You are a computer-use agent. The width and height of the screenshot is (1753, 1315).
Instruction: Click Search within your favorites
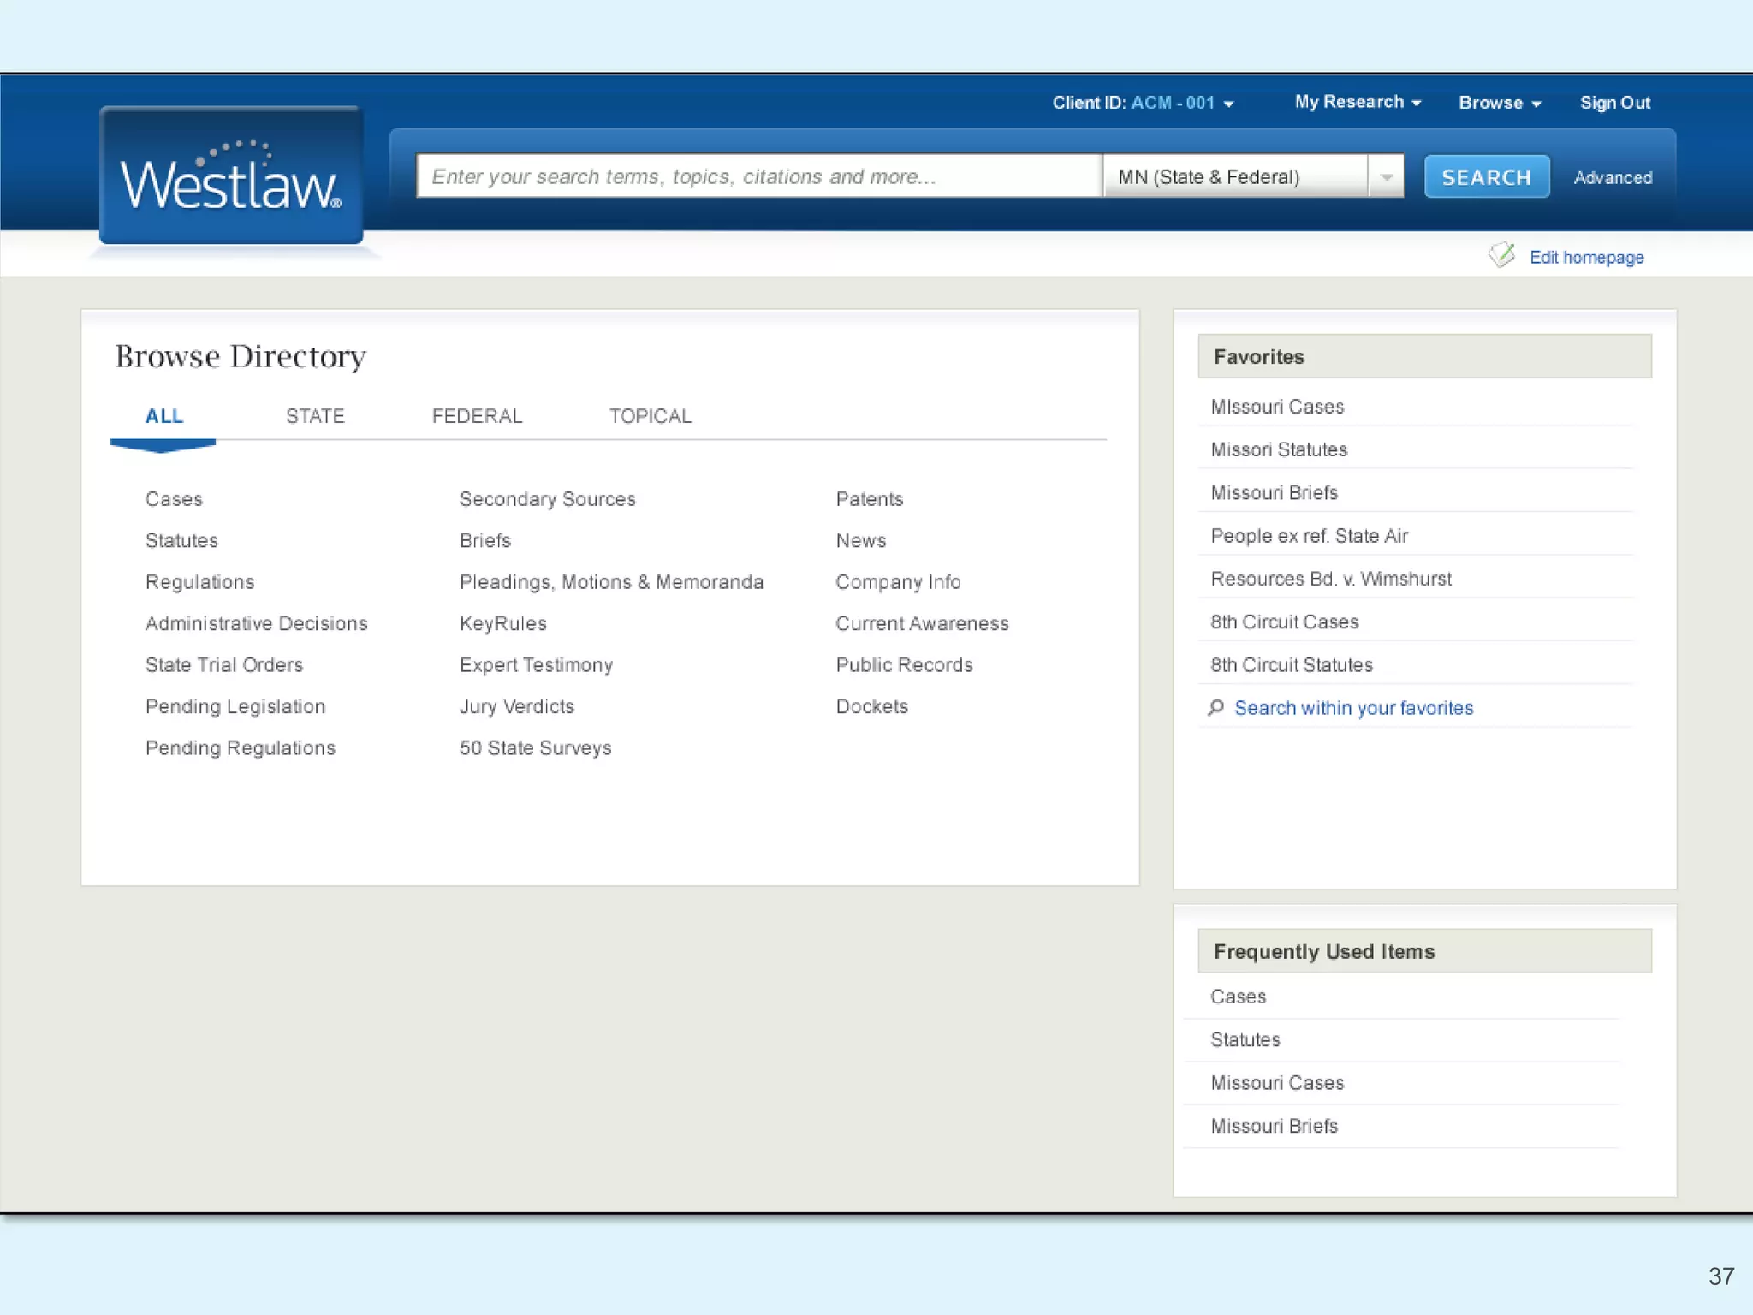point(1353,708)
